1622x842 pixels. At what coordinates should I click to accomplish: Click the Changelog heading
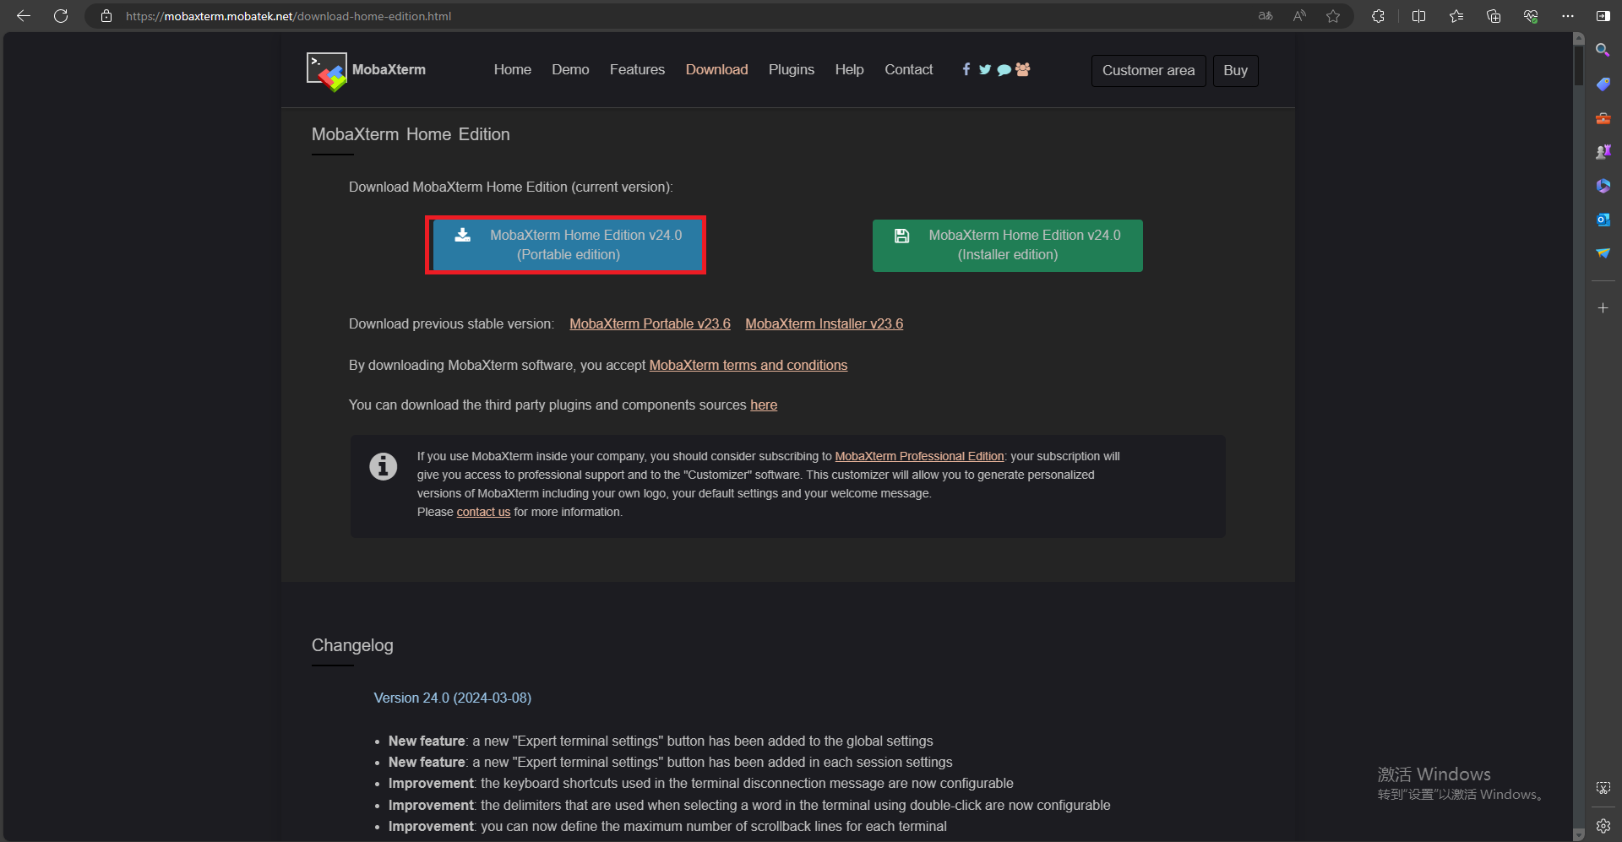click(x=352, y=645)
